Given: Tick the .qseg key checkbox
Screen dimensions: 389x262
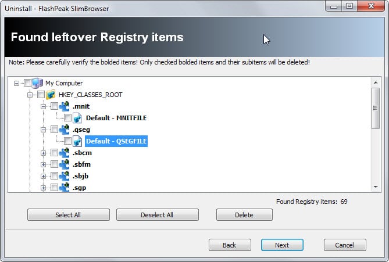Looking at the screenshot, I should (x=54, y=130).
